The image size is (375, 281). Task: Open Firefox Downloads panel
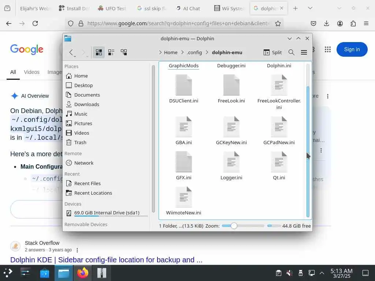[x=326, y=23]
